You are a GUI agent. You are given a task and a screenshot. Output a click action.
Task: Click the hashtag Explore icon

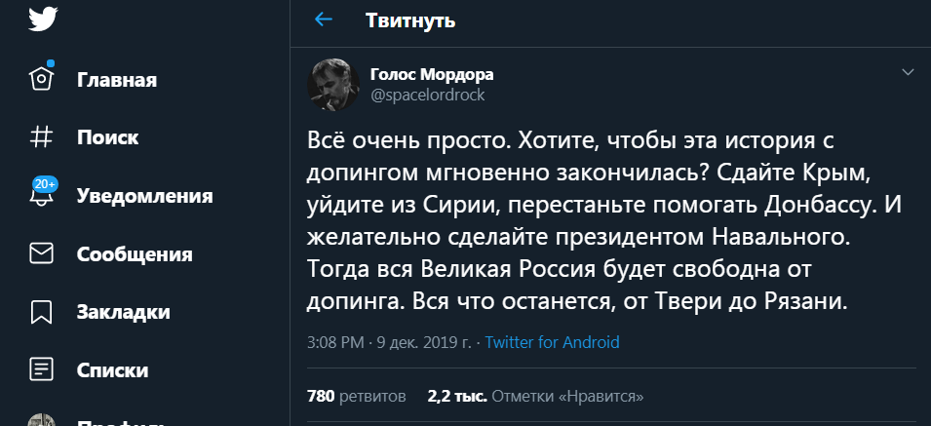coord(41,137)
